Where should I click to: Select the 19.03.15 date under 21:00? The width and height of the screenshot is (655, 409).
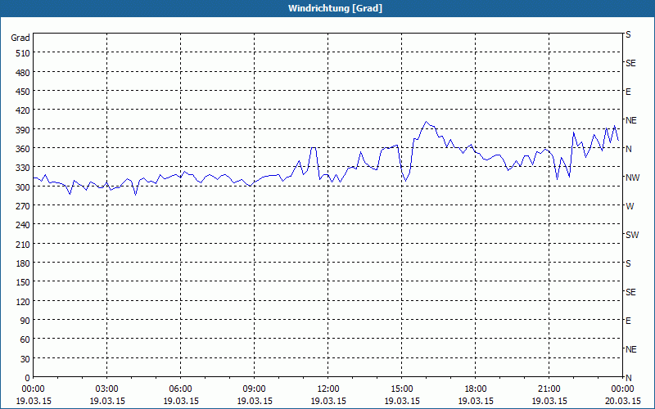[x=549, y=401]
